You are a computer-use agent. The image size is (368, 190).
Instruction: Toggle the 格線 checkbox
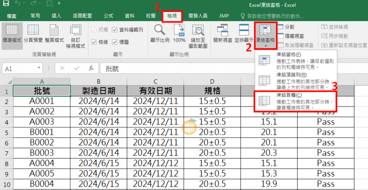click(x=93, y=42)
